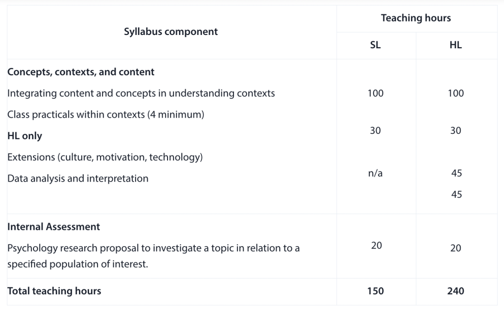Click the HL value of 30

[x=456, y=130]
